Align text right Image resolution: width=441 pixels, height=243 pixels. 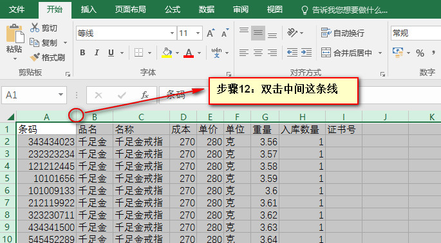[272, 53]
